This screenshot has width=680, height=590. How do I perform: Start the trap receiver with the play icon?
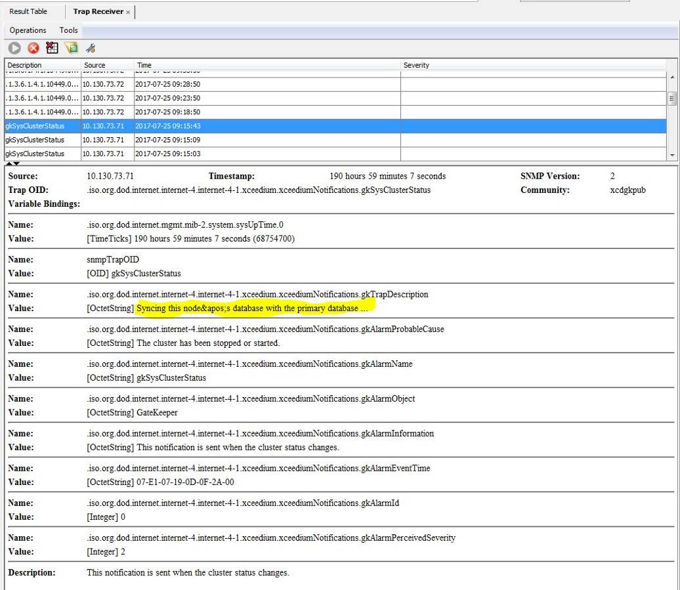click(x=14, y=47)
